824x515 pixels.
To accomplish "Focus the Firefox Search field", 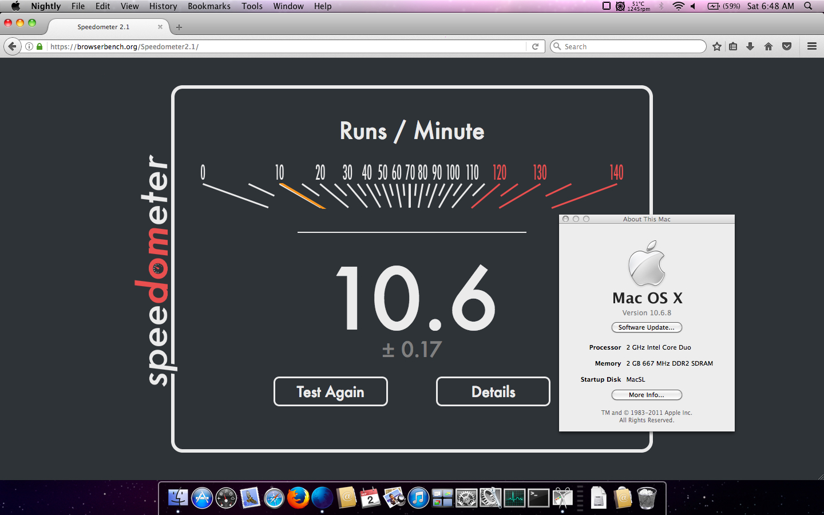I will [628, 46].
